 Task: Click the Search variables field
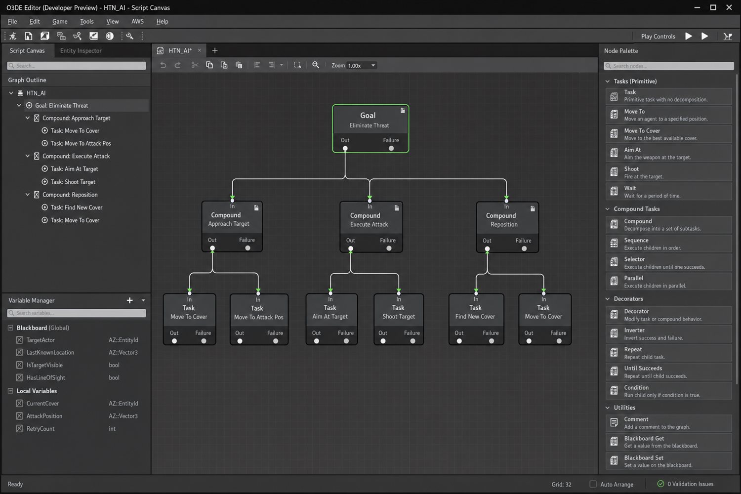click(x=77, y=313)
